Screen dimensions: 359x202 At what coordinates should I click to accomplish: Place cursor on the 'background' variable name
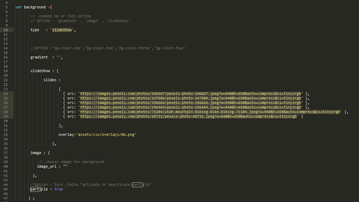[x=35, y=7]
